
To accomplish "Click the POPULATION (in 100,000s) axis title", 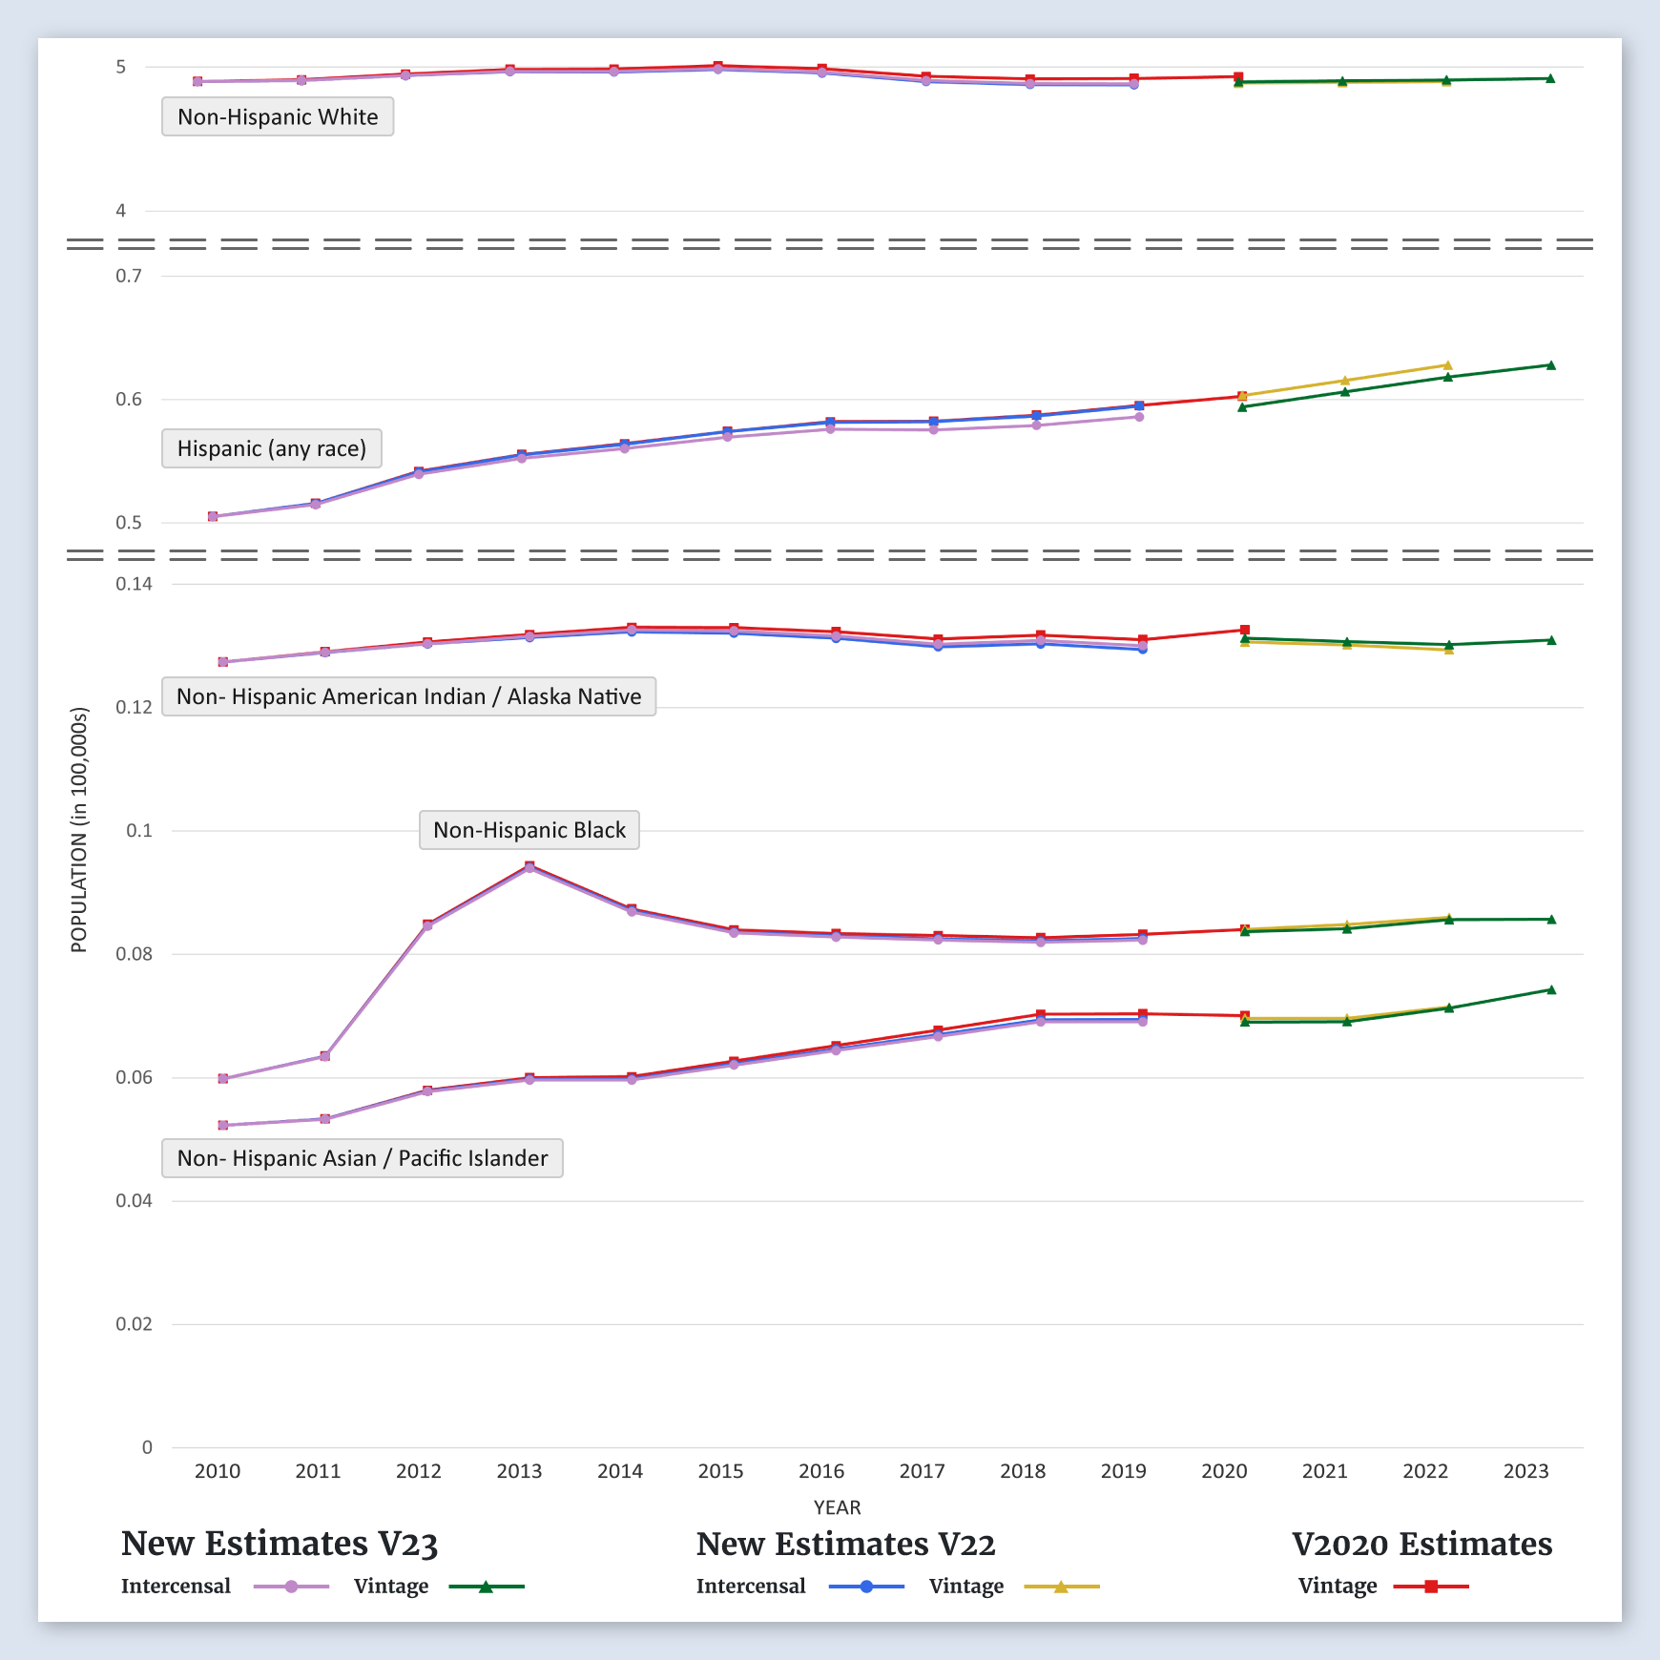I will click(79, 829).
